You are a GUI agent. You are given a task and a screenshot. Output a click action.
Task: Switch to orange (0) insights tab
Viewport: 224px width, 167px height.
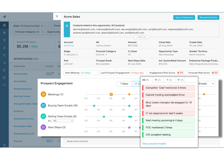169,80
